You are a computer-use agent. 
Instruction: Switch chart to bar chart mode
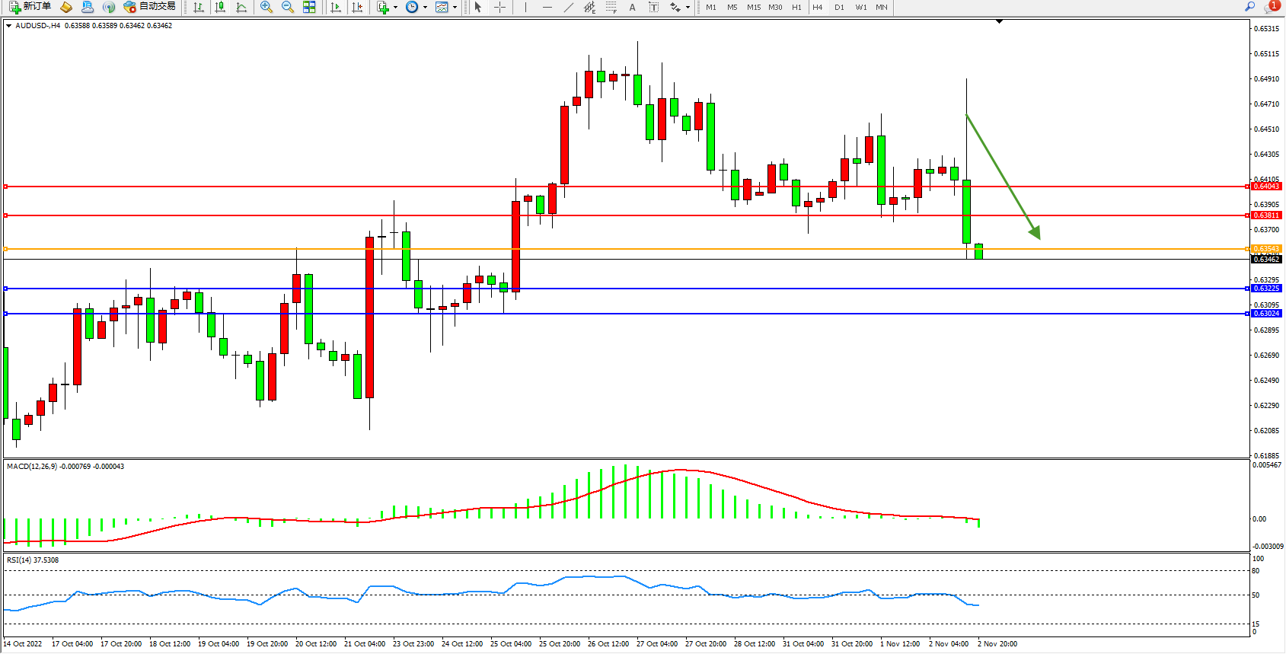[199, 7]
